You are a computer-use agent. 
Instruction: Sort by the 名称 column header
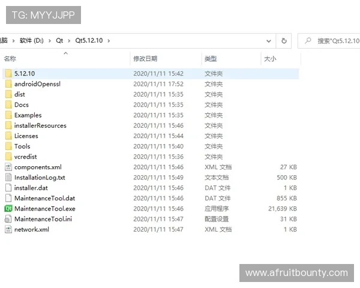(10, 59)
